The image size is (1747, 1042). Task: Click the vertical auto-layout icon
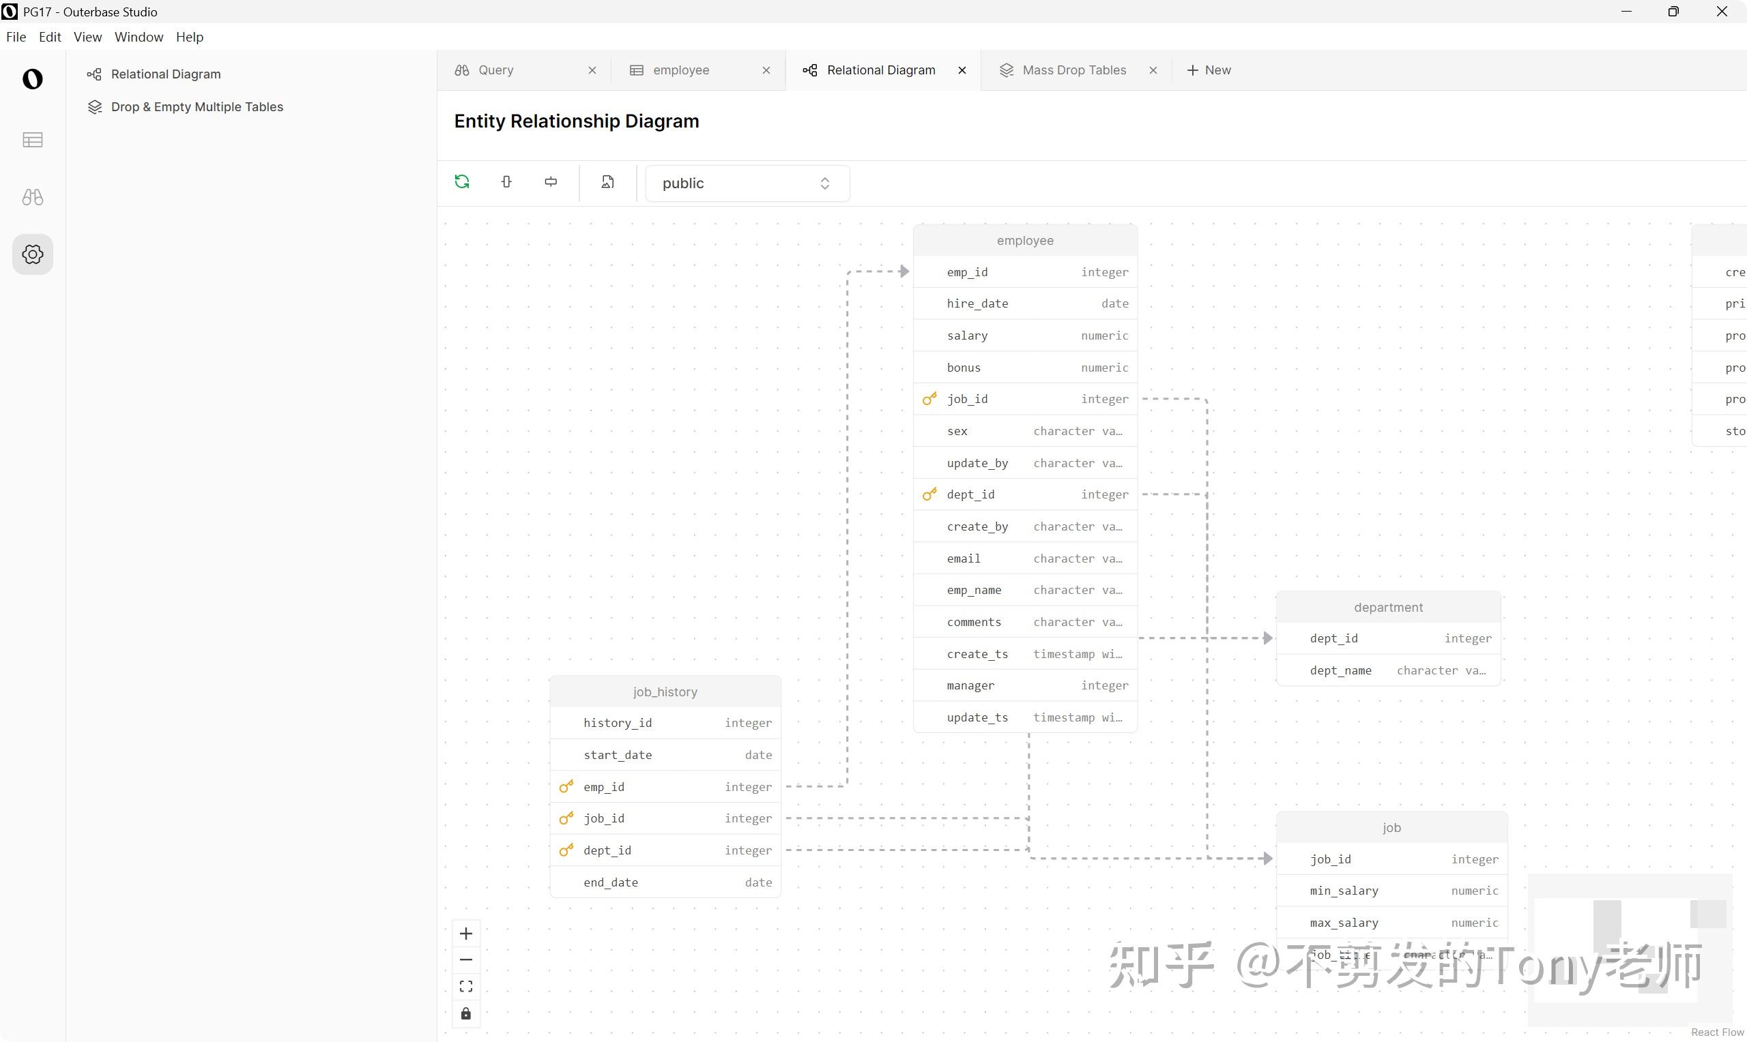(506, 182)
